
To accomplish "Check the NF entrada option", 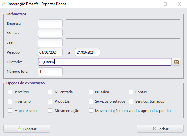I will click(50, 92).
